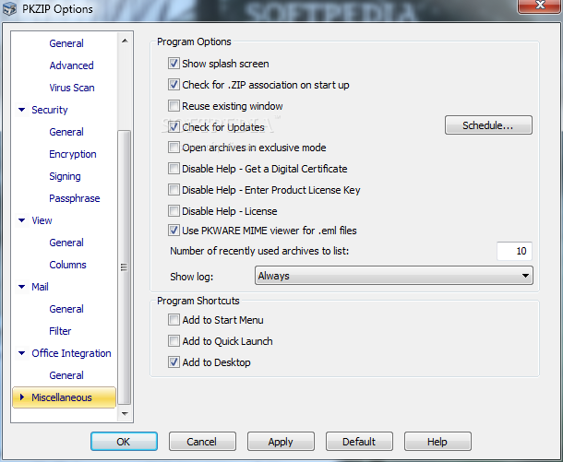
Task: Select Virus Scan in the options tree
Action: click(x=72, y=88)
